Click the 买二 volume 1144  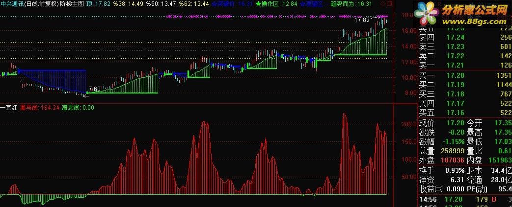pyautogui.click(x=504, y=85)
